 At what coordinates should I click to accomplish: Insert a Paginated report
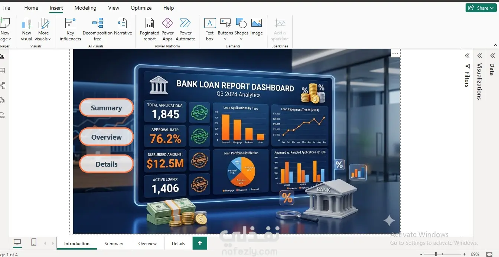pos(150,30)
